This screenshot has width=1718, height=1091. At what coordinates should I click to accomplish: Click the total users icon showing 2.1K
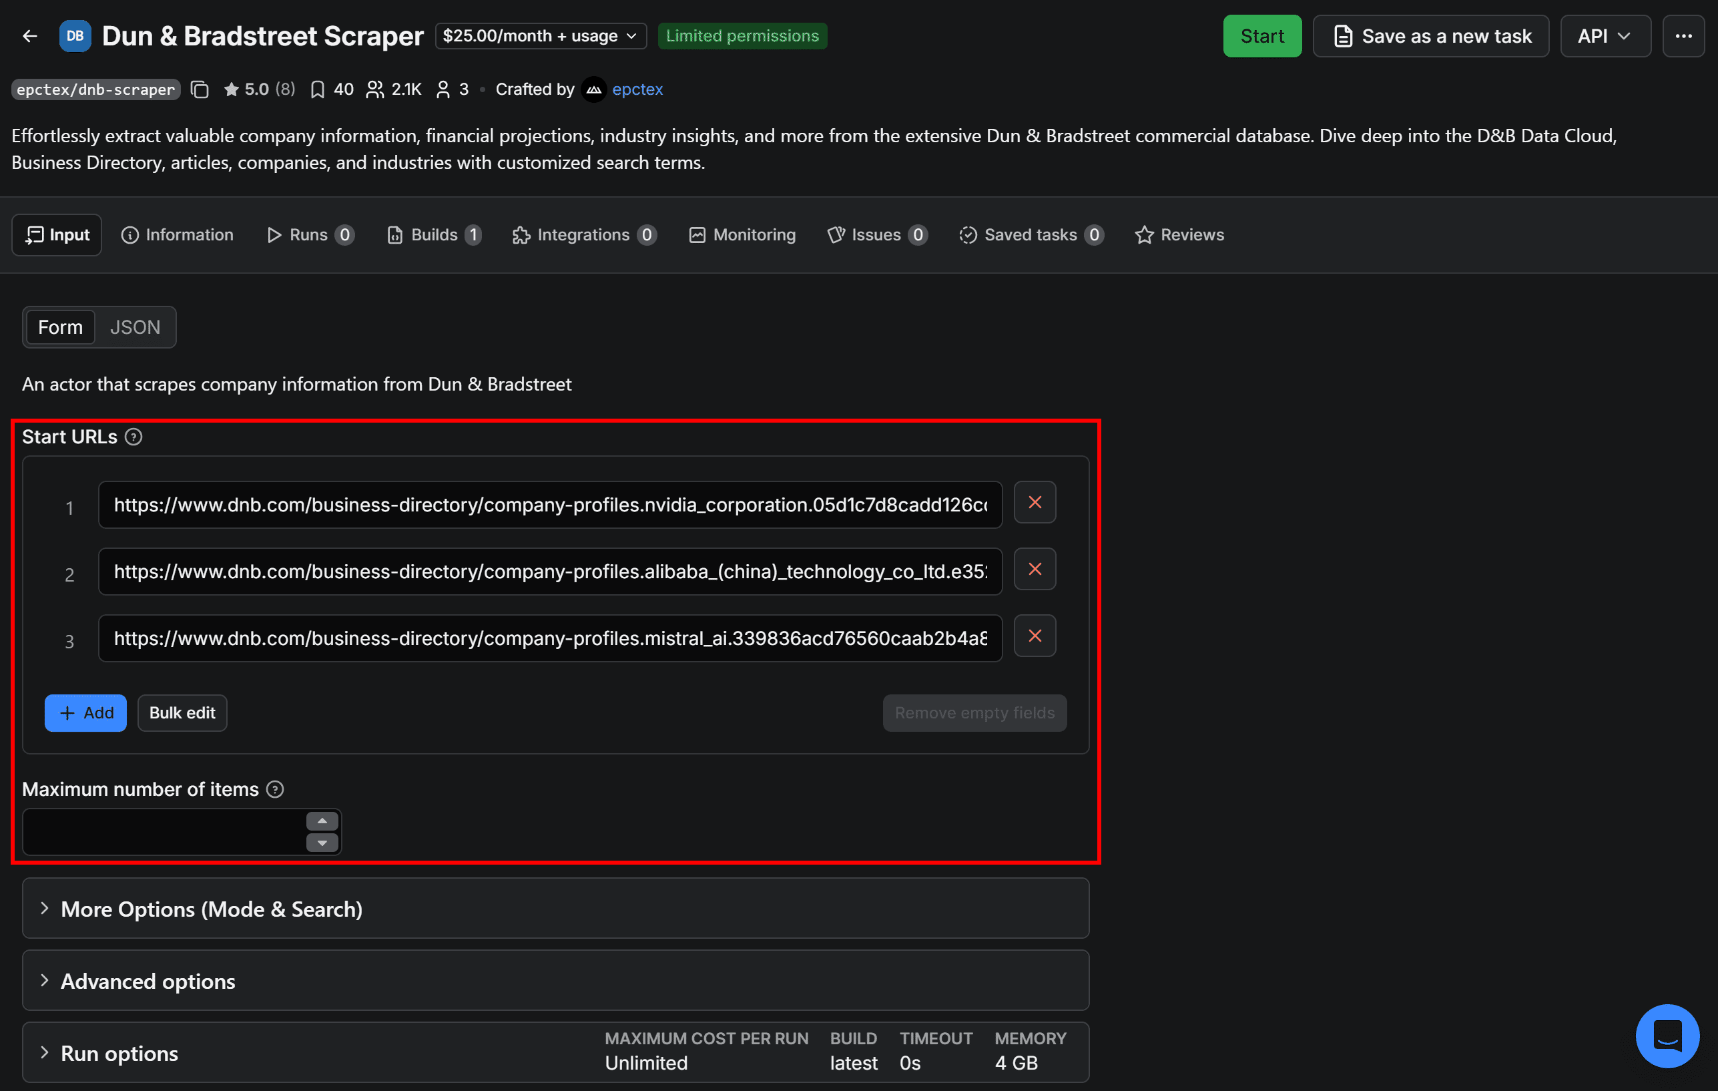coord(374,89)
